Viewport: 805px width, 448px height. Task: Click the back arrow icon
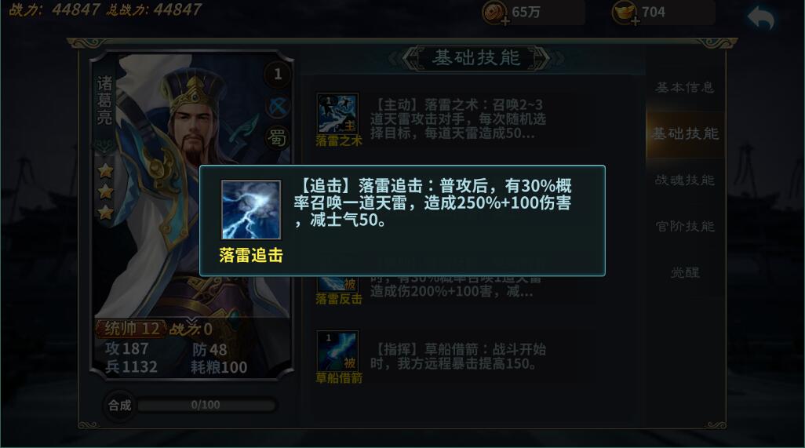tap(761, 19)
